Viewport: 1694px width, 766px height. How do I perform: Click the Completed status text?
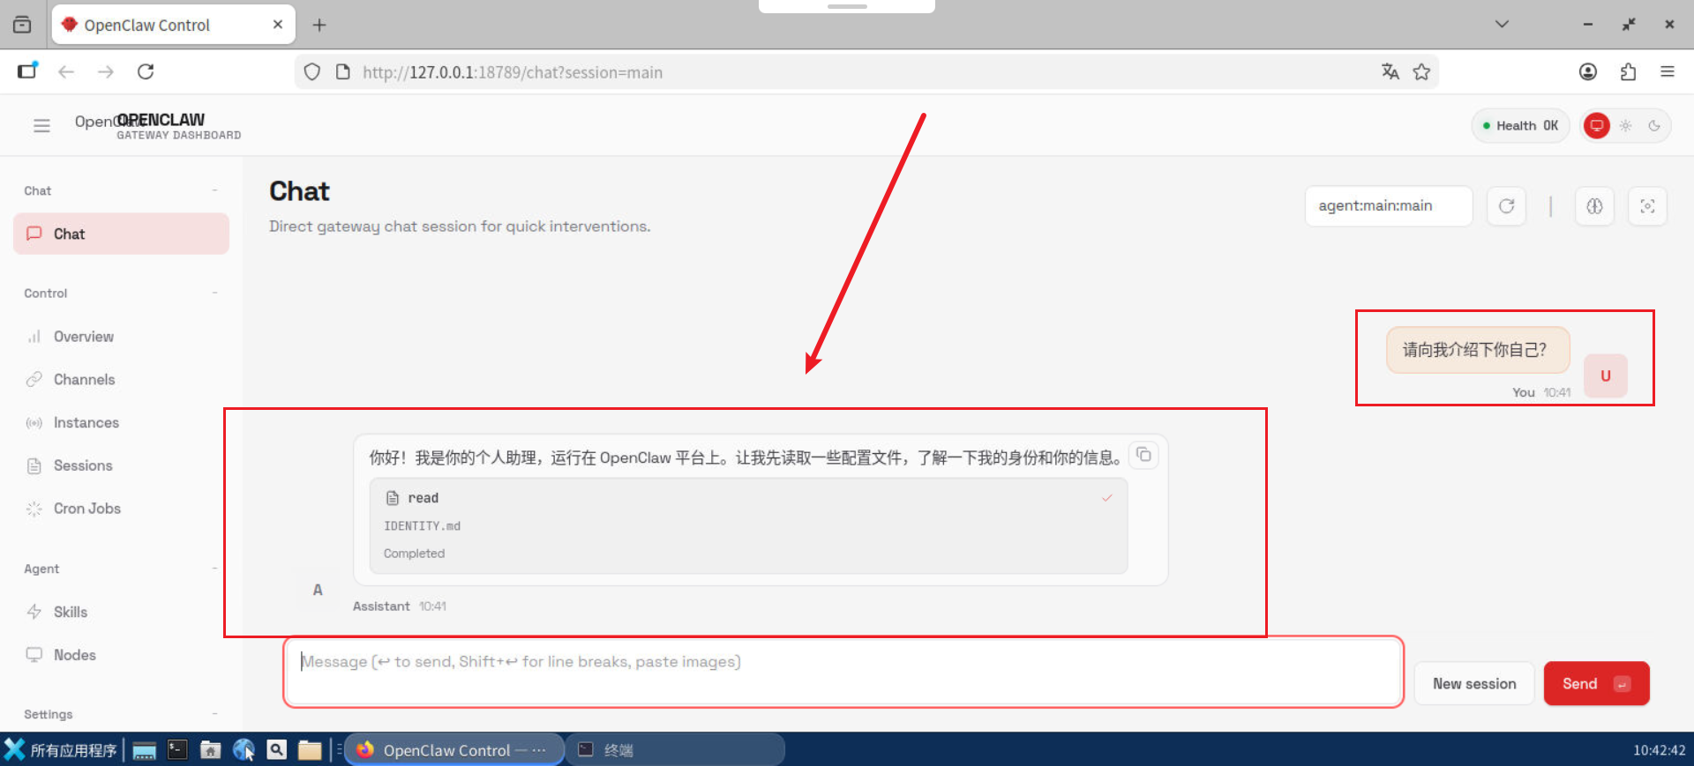tap(414, 554)
